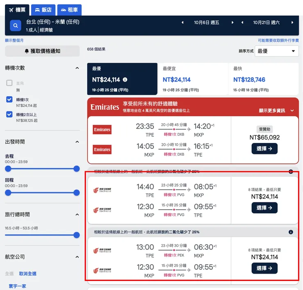This screenshot has width=303, height=290.
Task: Open the 租車 car rental tab
Action: pos(69,10)
